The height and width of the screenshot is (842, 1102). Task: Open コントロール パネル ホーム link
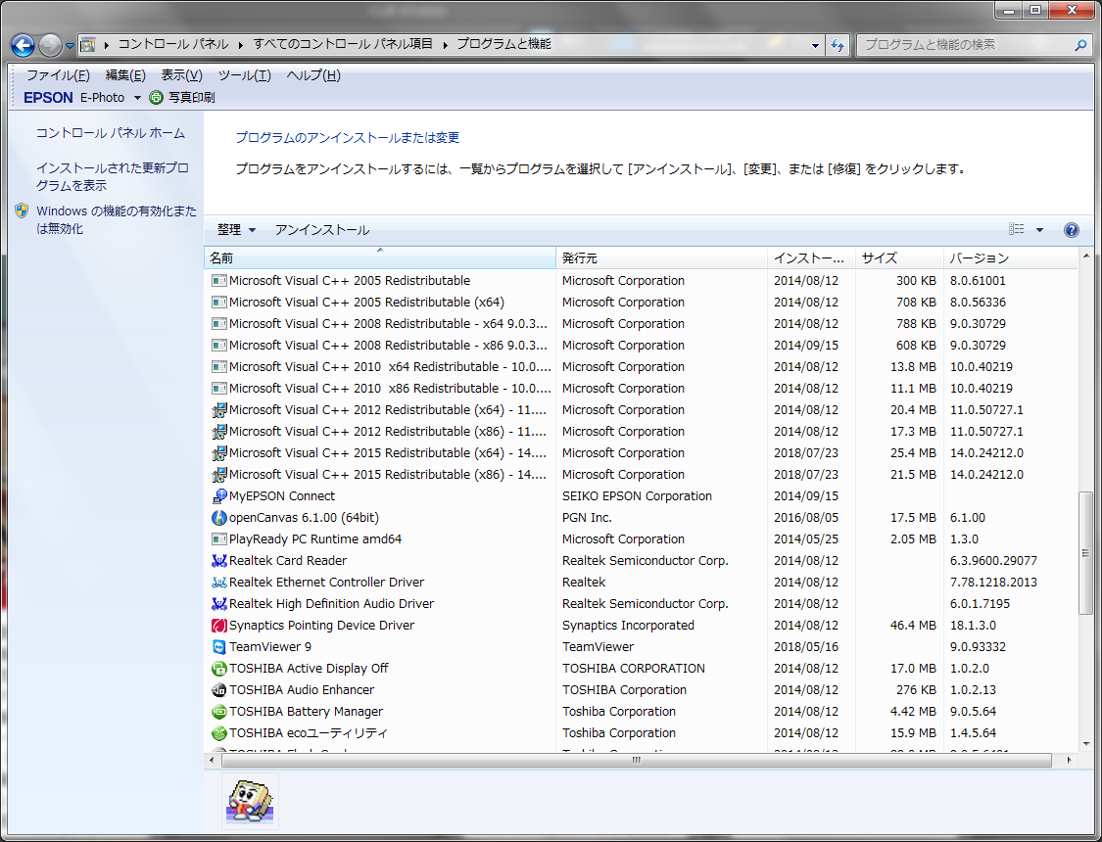(110, 133)
